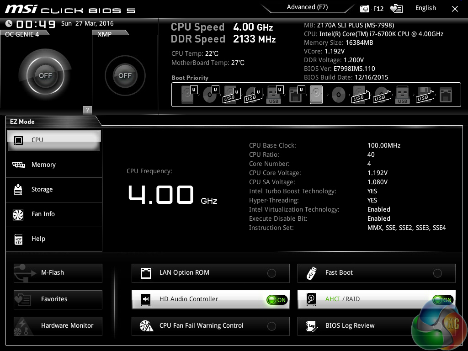Select the UEFI hard disk boot device icon

(189, 95)
